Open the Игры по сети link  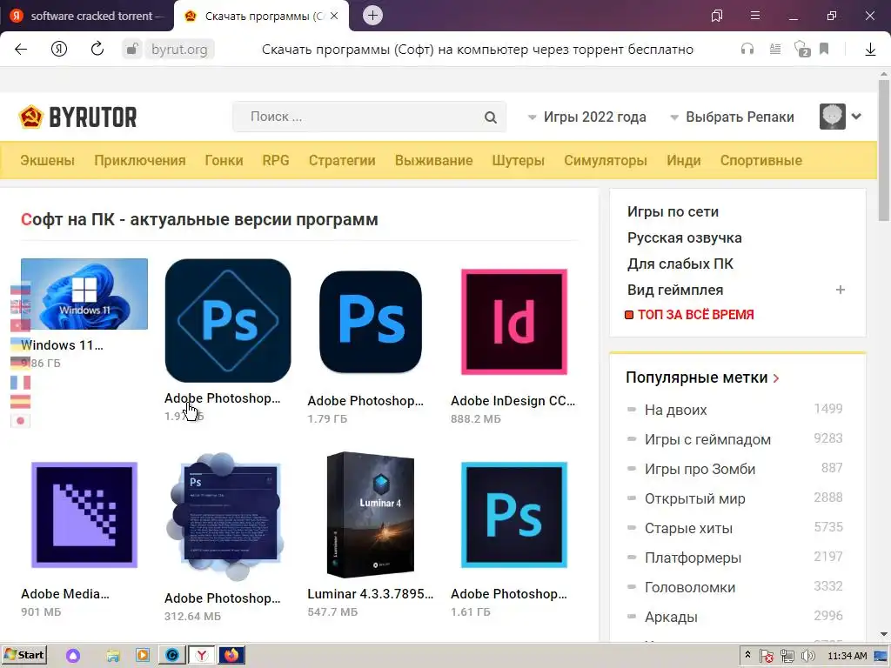[673, 211]
